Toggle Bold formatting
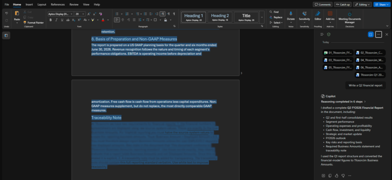This screenshot has width=392, height=180. pyautogui.click(x=50, y=20)
